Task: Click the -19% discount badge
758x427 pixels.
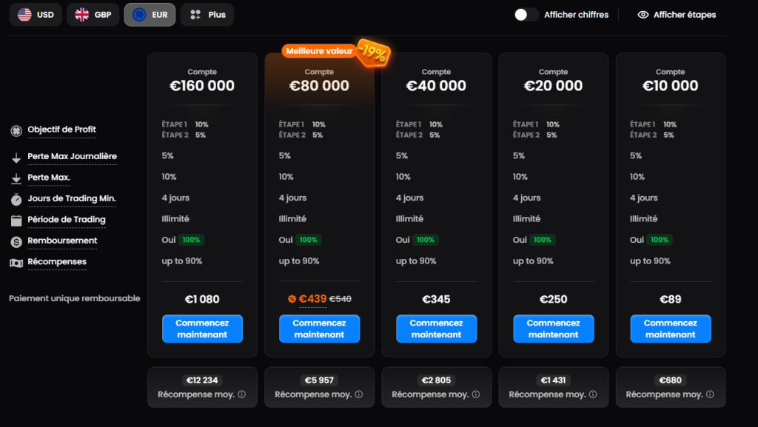Action: [373, 53]
